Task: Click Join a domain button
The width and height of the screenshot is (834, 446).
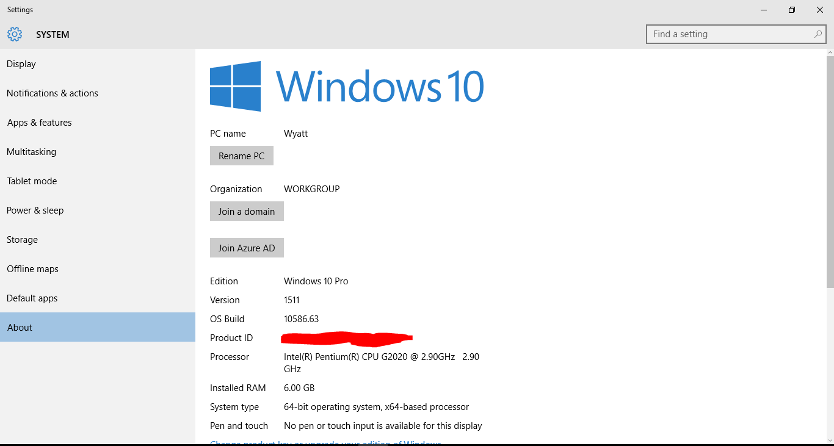Action: [x=247, y=211]
